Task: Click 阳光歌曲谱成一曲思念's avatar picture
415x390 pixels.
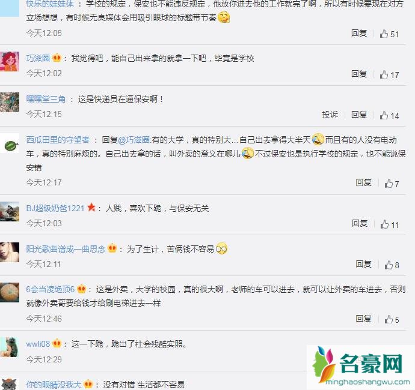Action: [10, 252]
